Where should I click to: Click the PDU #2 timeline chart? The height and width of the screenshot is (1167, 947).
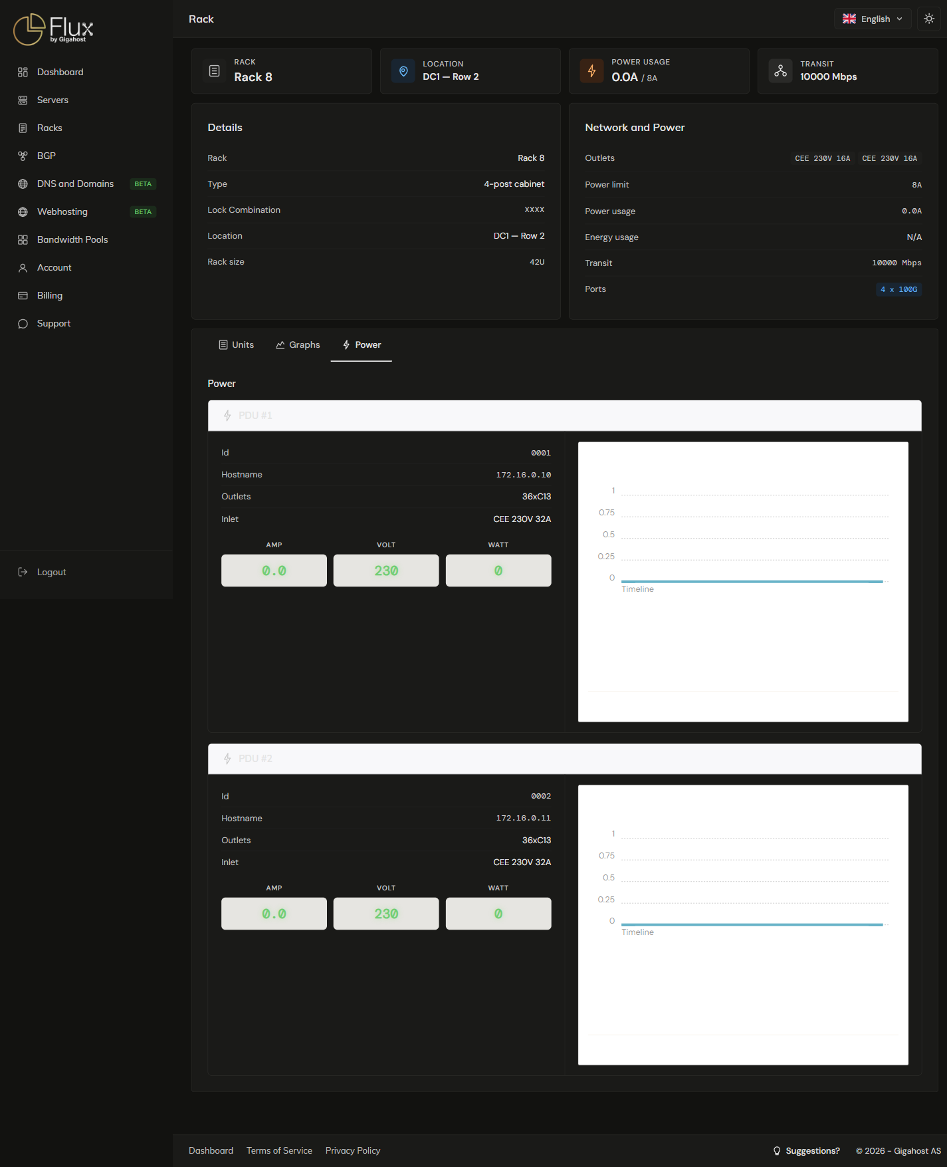(743, 925)
